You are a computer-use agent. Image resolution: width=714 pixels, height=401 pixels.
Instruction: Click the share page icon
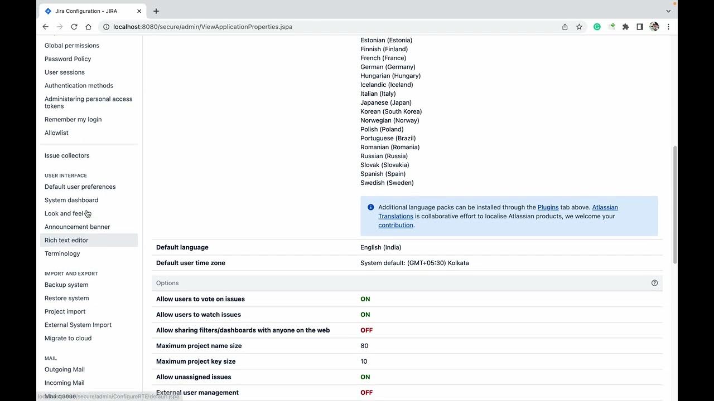[565, 27]
